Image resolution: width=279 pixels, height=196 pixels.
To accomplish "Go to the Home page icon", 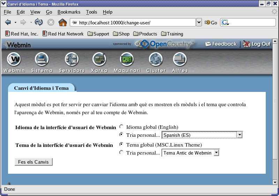I will tap(63, 22).
